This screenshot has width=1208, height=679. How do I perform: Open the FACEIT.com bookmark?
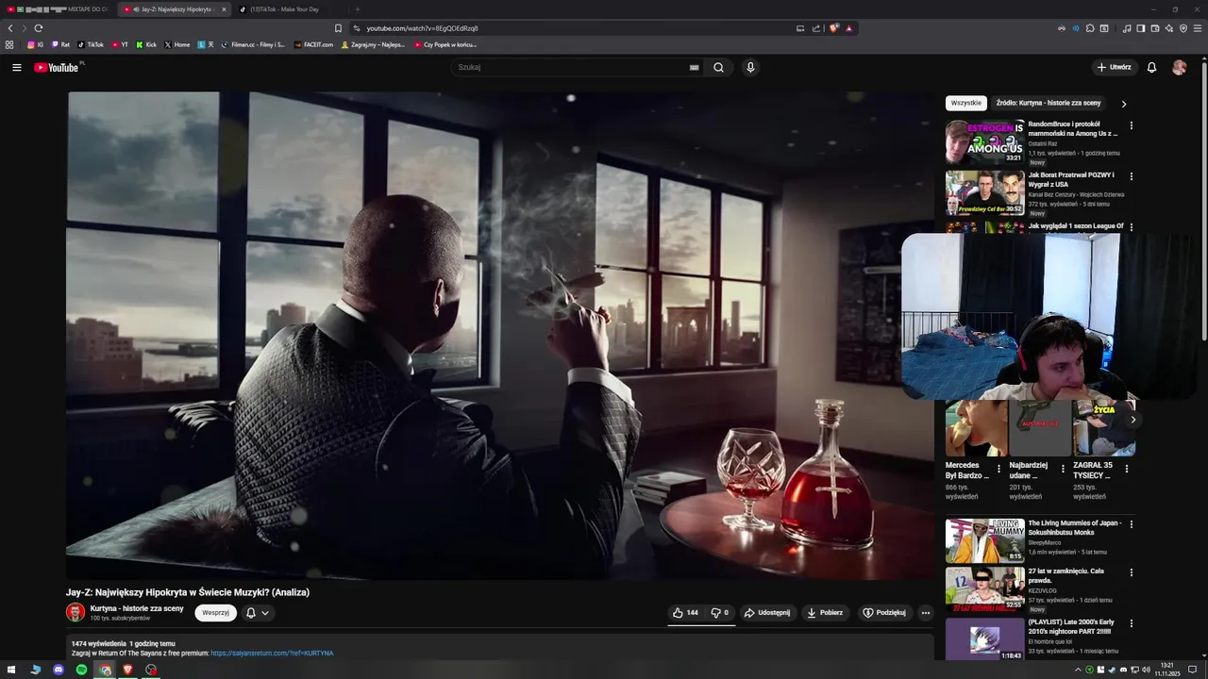pyautogui.click(x=314, y=44)
